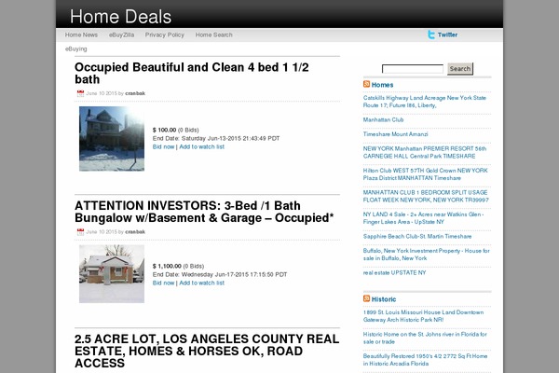The height and width of the screenshot is (373, 559).
Task: Open the 2.5 ACRE LOT post title
Action: pyautogui.click(x=207, y=351)
